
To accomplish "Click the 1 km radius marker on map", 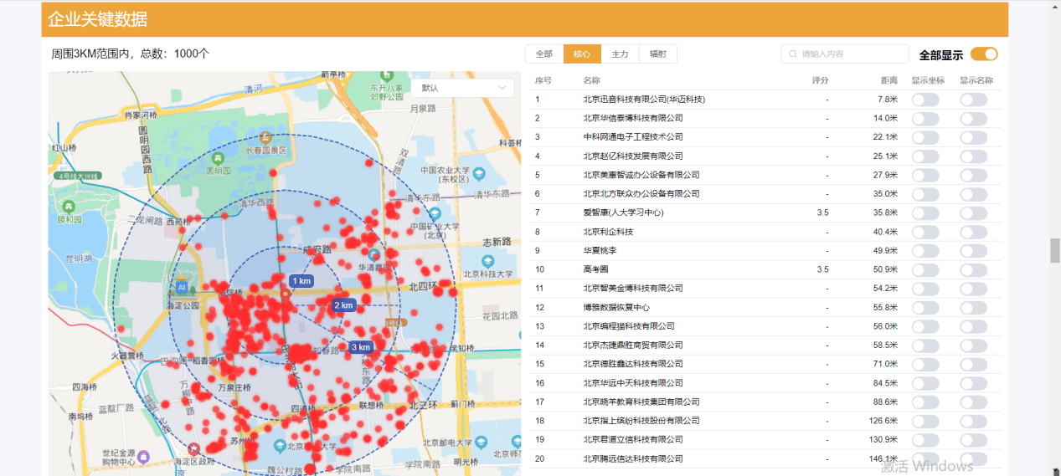I will [x=301, y=281].
